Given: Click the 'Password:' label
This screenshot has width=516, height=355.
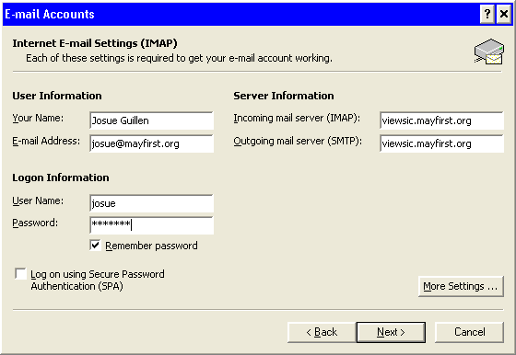Looking at the screenshot, I should tap(35, 223).
